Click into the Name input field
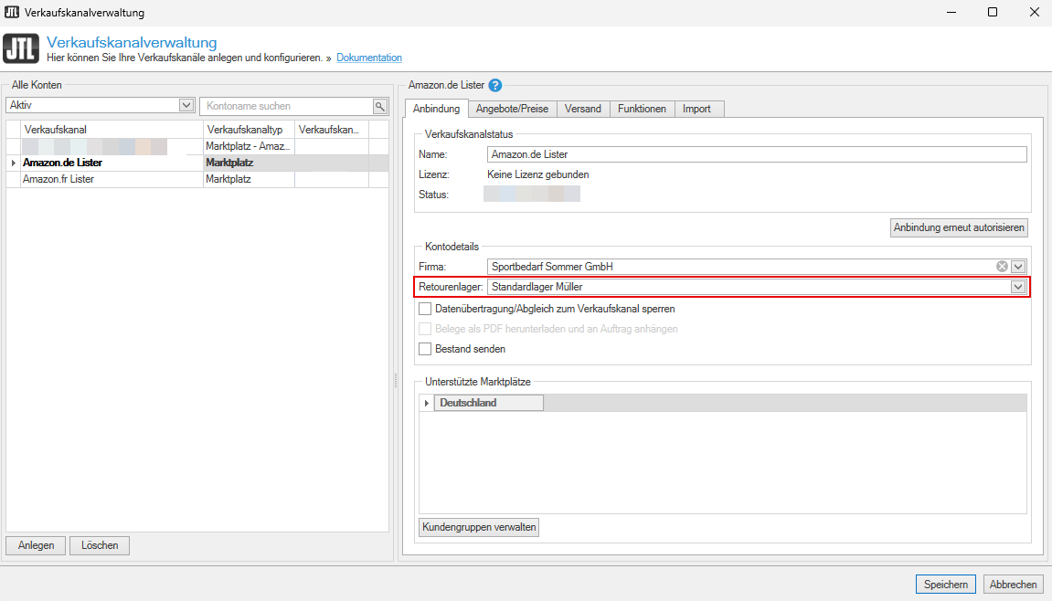The height and width of the screenshot is (601, 1052). [x=757, y=154]
